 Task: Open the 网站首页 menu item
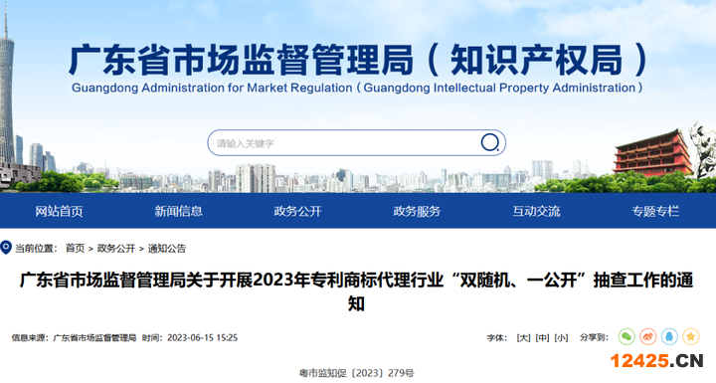point(60,211)
